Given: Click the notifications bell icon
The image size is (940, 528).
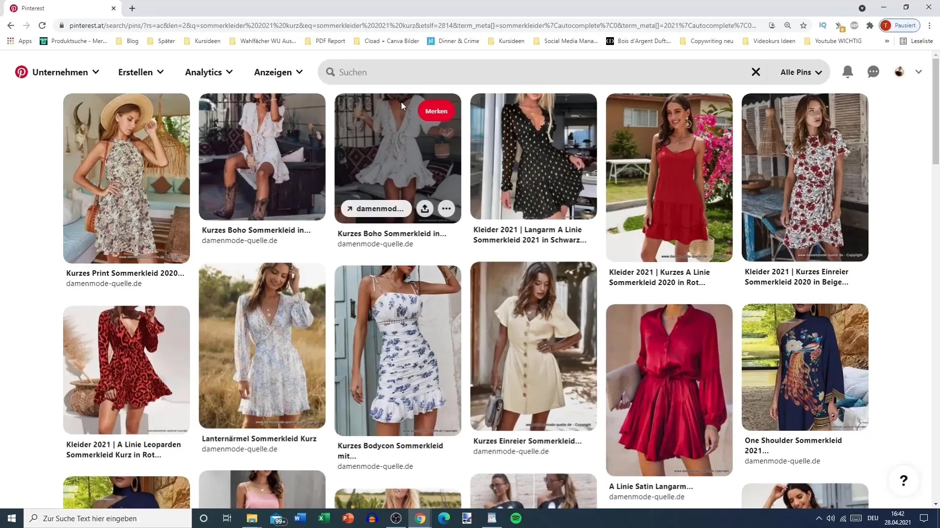Looking at the screenshot, I should pyautogui.click(x=847, y=72).
